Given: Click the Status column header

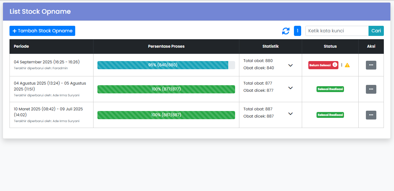Looking at the screenshot, I should point(330,46).
